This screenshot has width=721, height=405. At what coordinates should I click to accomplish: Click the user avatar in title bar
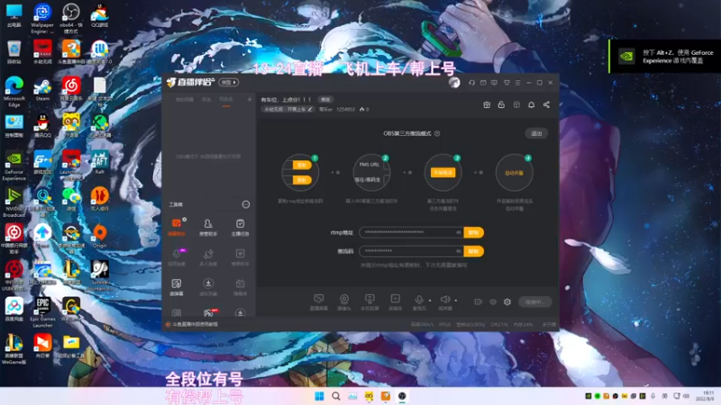click(454, 82)
